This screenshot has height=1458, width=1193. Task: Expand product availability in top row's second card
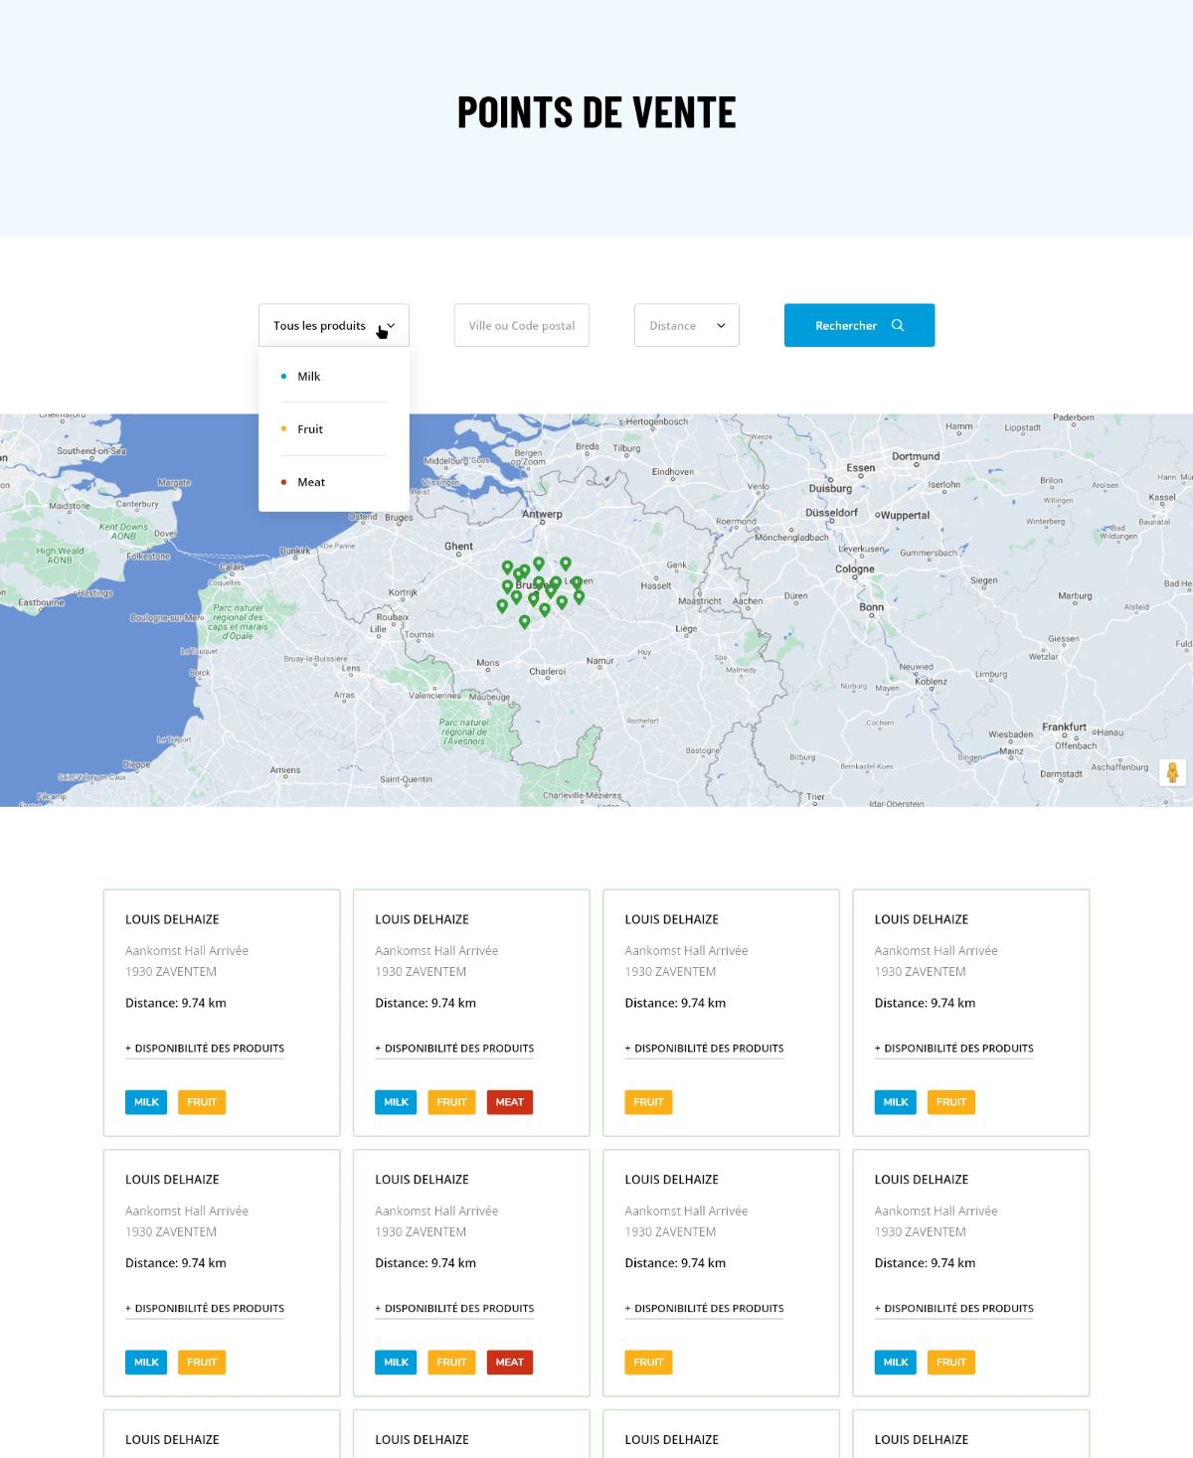[x=454, y=1049]
